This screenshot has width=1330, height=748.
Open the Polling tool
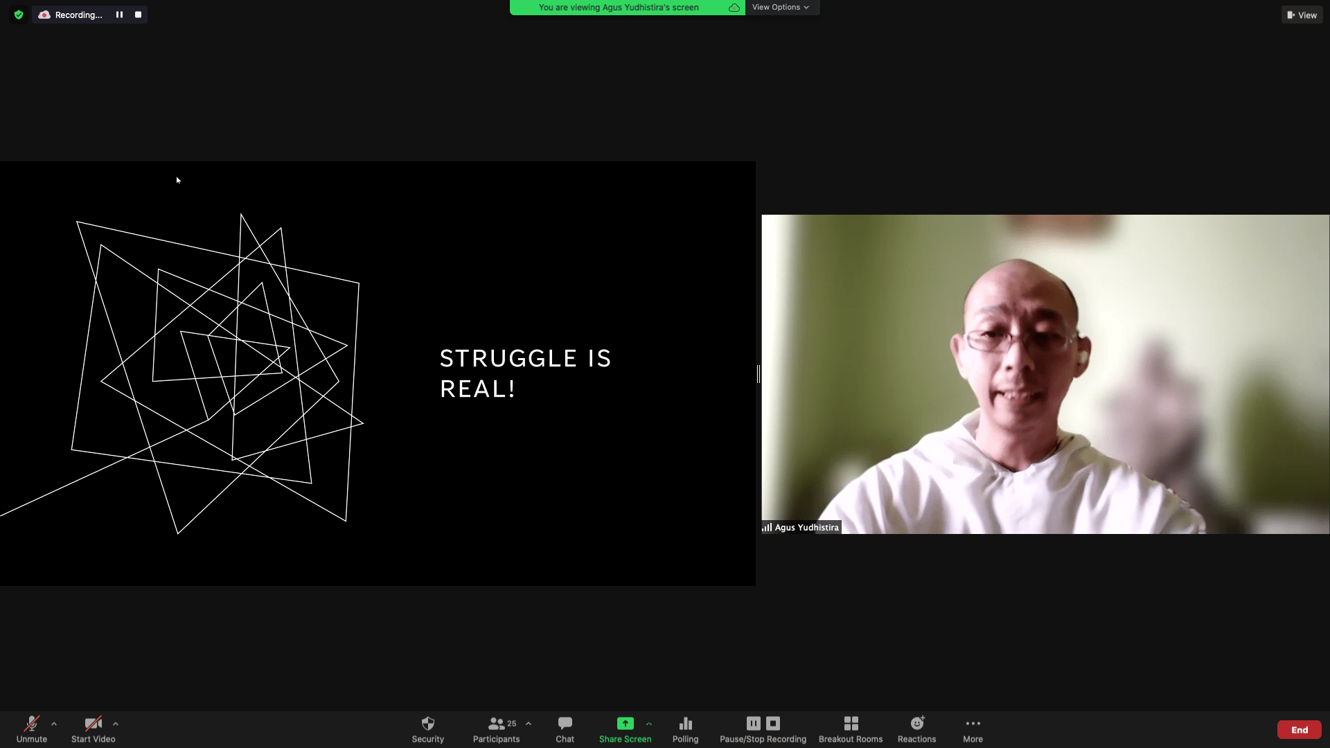(685, 729)
